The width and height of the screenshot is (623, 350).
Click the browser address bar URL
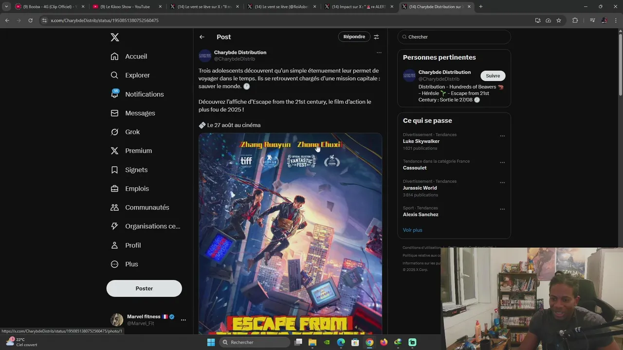[105, 20]
